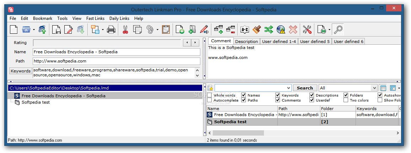411x153 pixels.
Task: Switch to the User defined 5 tab
Action: pos(315,42)
